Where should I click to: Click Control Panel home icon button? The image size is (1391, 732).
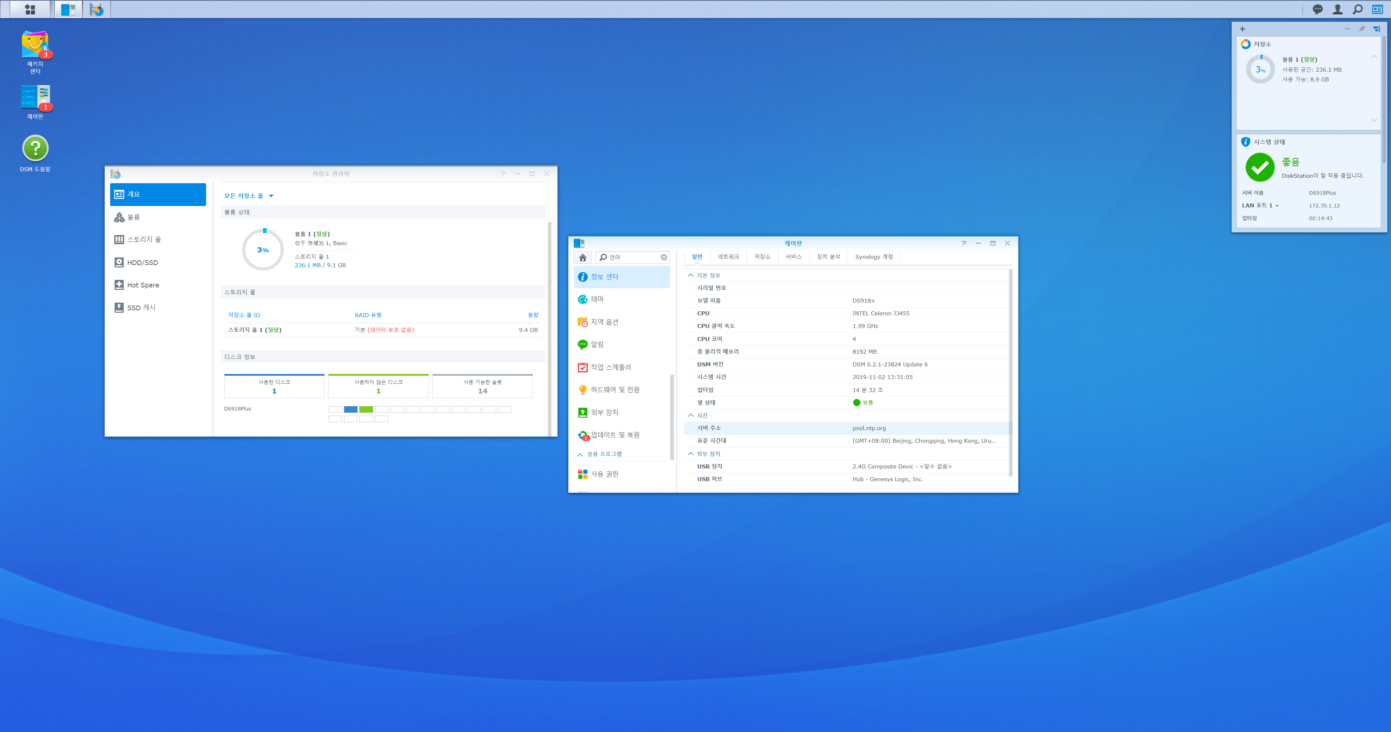click(x=582, y=257)
